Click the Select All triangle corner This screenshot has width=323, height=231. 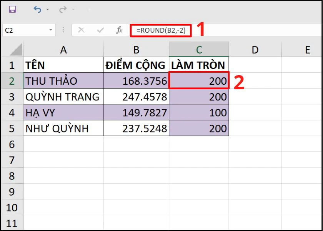point(16,49)
